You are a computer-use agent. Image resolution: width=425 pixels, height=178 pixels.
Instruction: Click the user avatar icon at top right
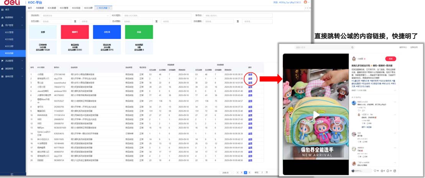pyautogui.click(x=305, y=2)
